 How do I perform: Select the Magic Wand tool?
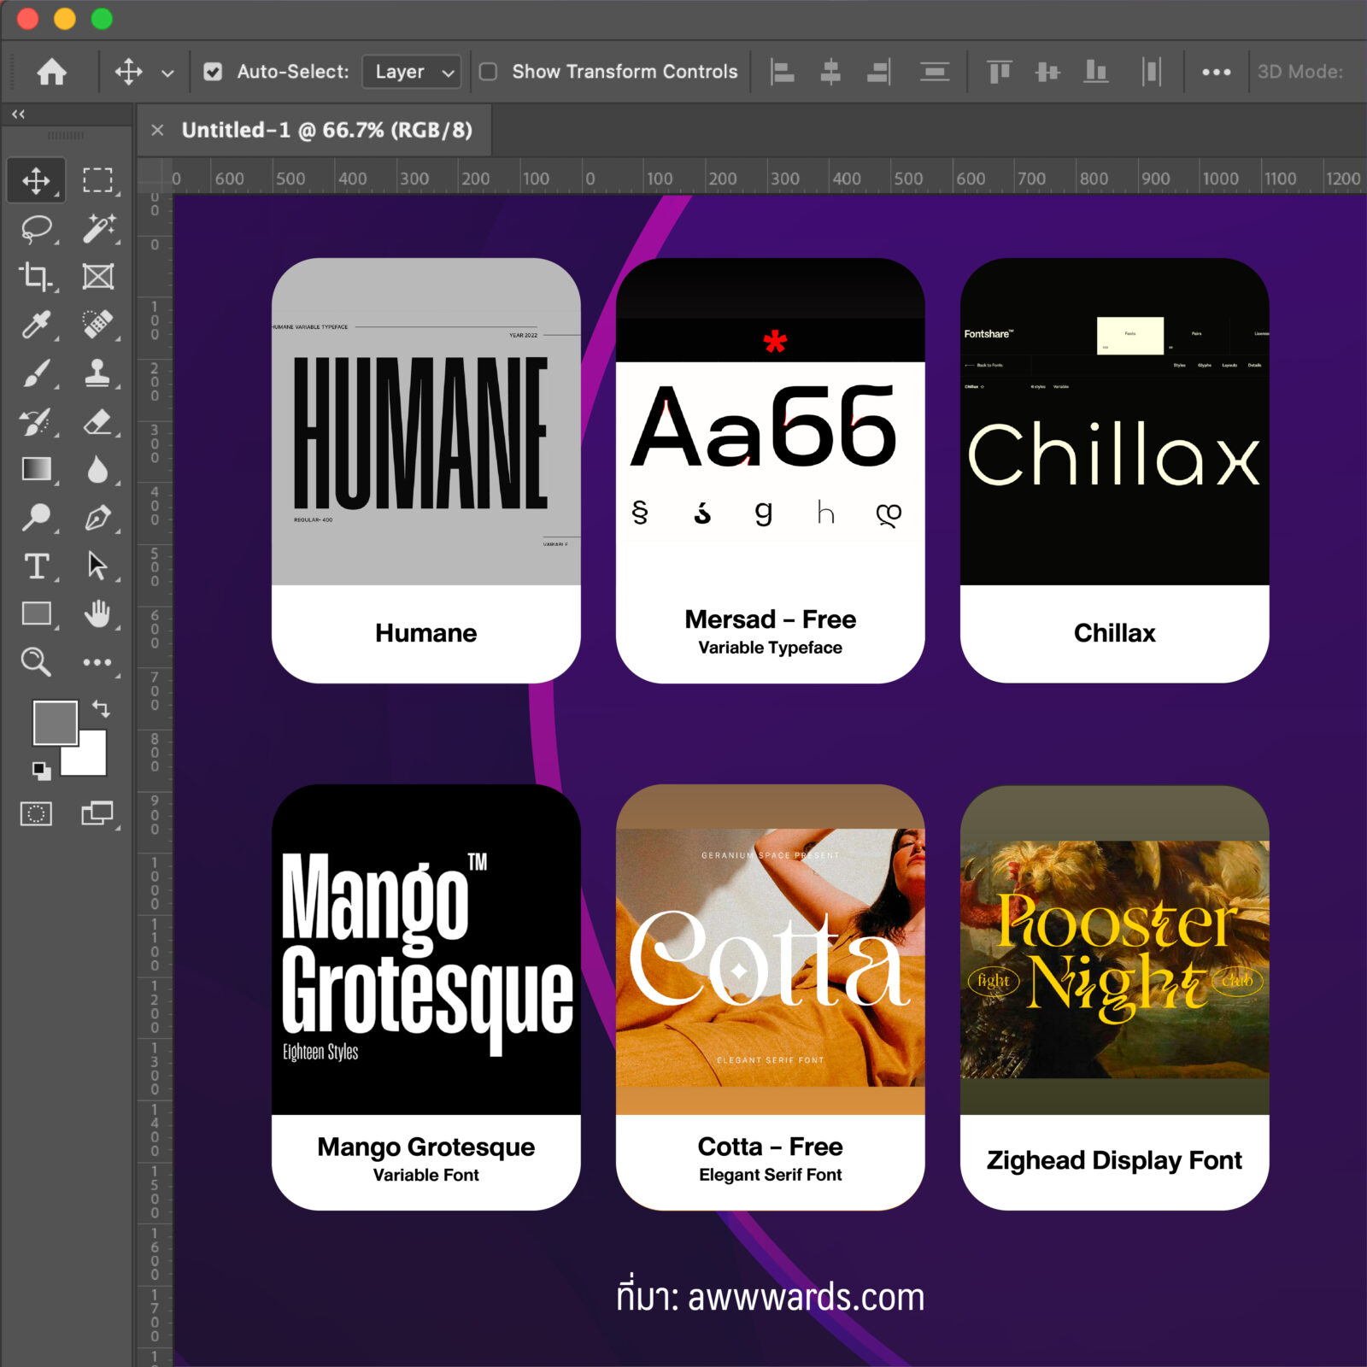pos(97,229)
